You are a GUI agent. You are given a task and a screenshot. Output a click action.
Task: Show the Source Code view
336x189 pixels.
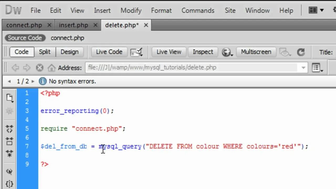25,38
